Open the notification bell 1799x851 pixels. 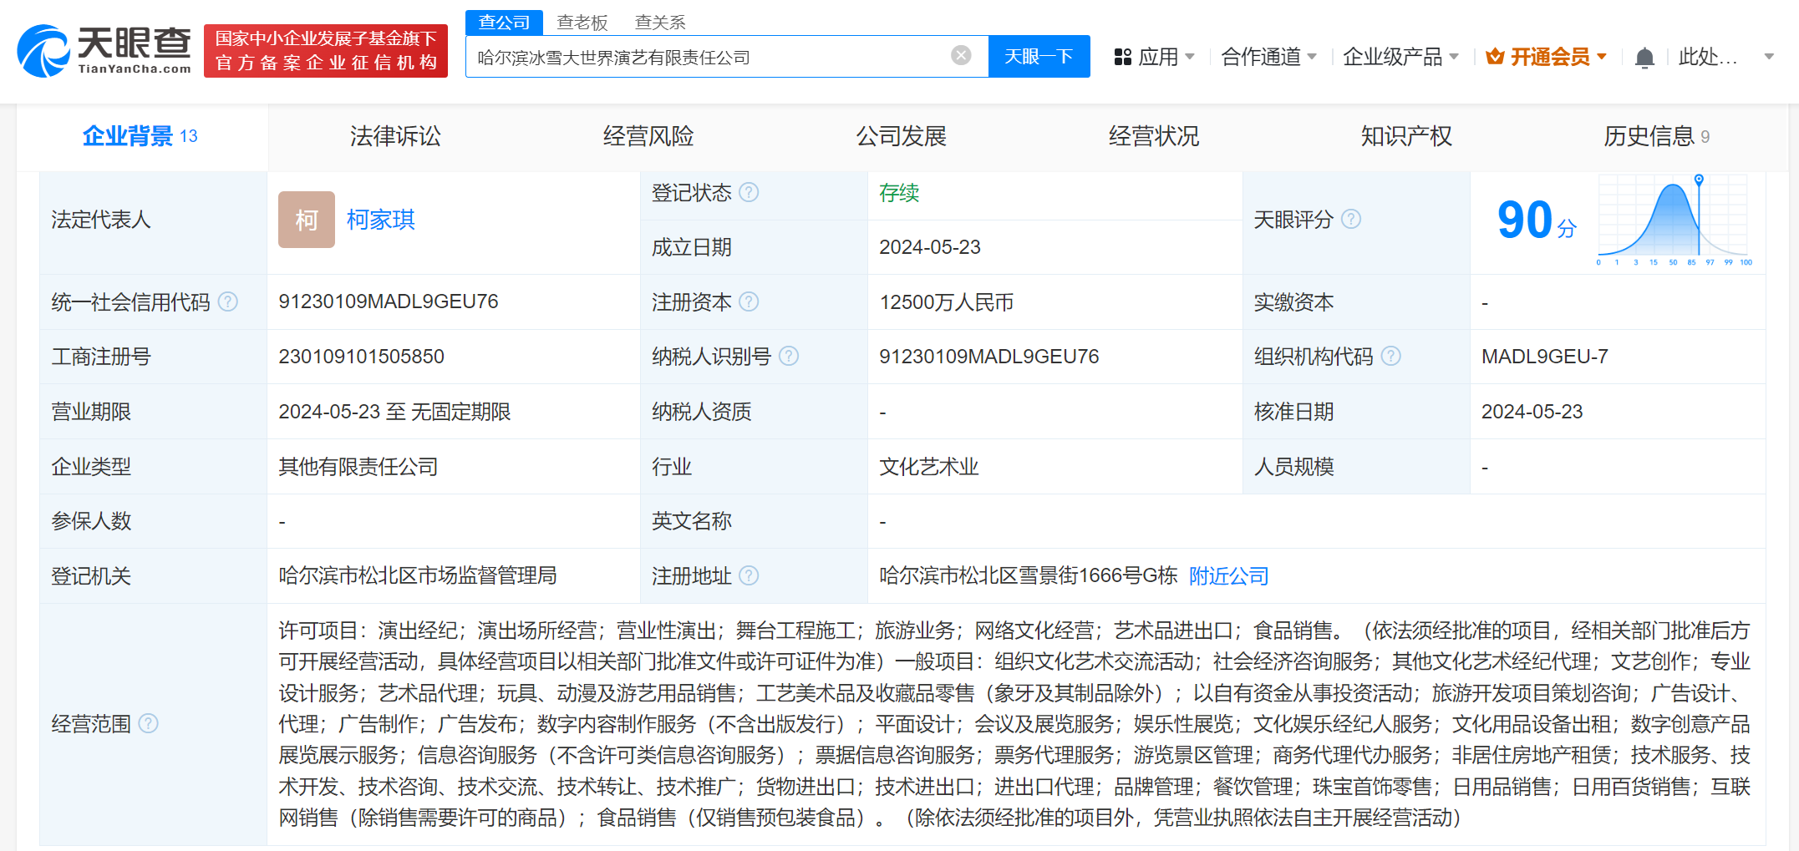tap(1644, 56)
